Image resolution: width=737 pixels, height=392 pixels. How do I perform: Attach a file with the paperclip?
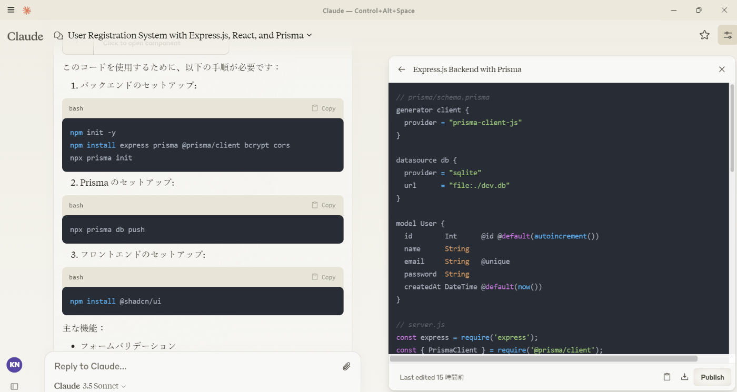(346, 366)
